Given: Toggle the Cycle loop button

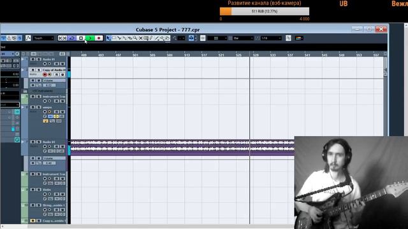Looking at the screenshot, I should [x=71, y=38].
